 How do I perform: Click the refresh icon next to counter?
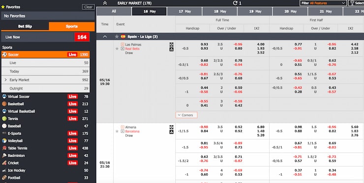pos(235,3)
